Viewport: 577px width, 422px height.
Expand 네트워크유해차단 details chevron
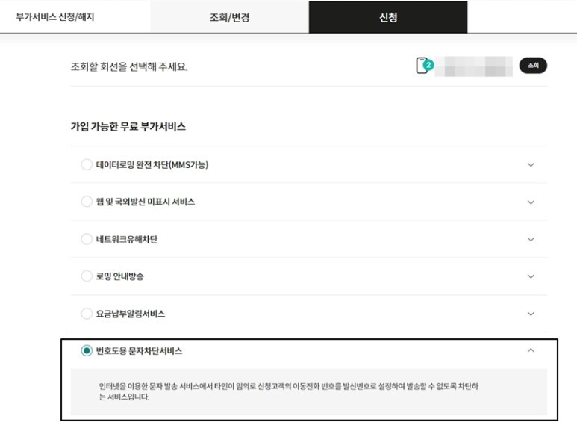pyautogui.click(x=531, y=239)
